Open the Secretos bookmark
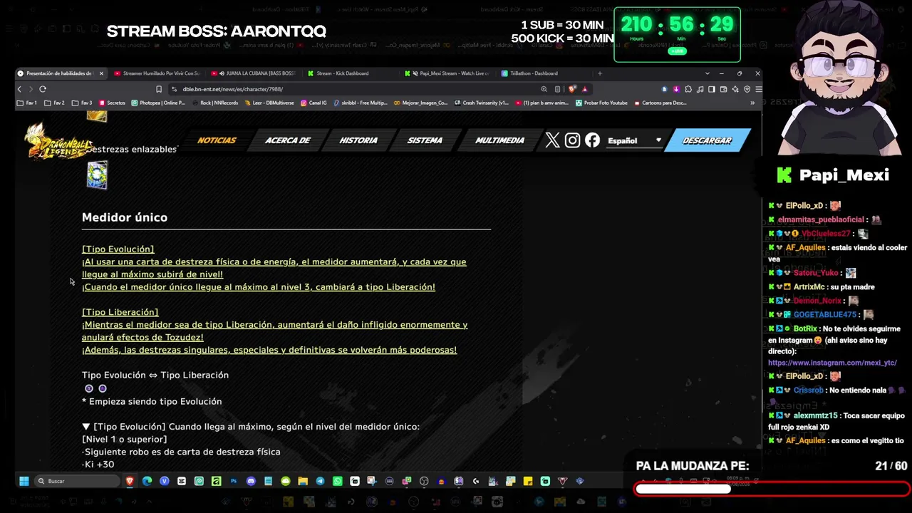The height and width of the screenshot is (513, 912). [113, 103]
